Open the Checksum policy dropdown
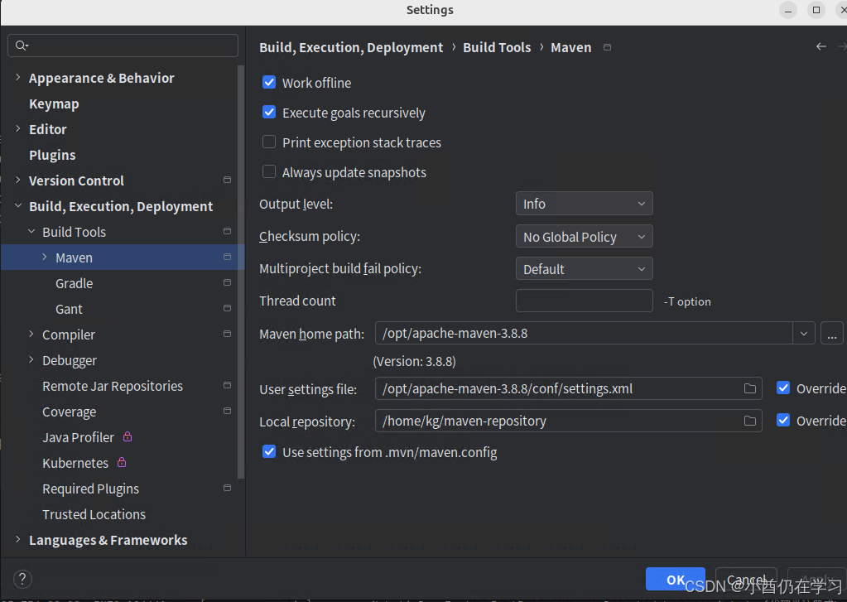 tap(584, 236)
